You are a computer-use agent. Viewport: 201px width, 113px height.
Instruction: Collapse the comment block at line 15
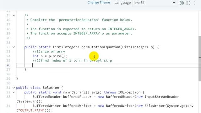click(x=14, y=15)
